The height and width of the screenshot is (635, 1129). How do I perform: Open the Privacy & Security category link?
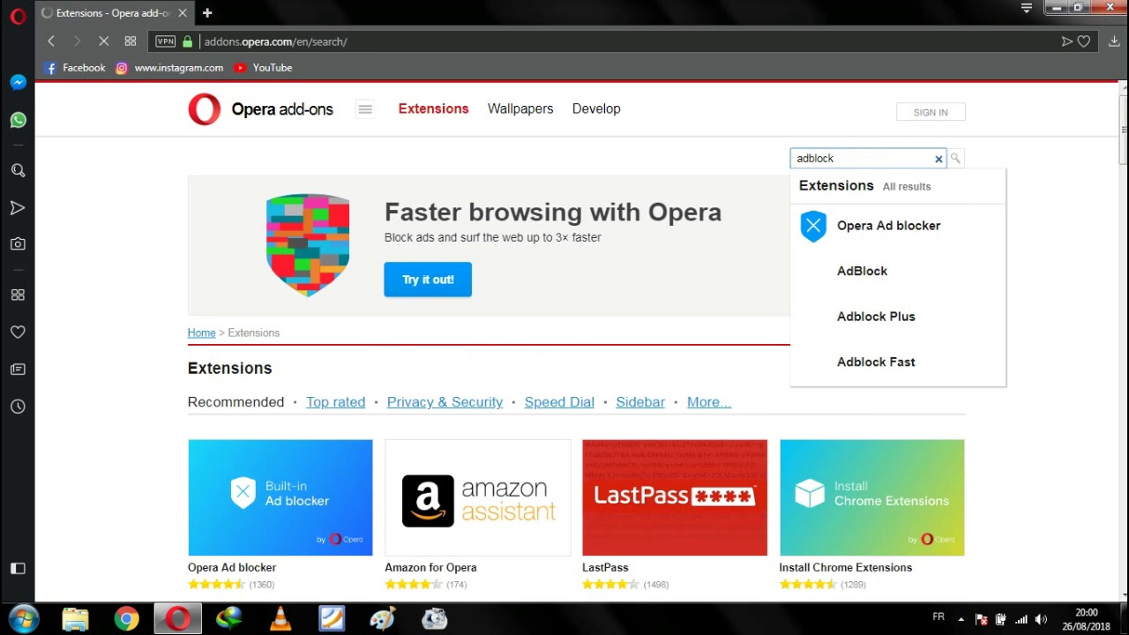445,402
